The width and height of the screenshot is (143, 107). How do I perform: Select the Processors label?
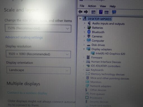coord(96,98)
